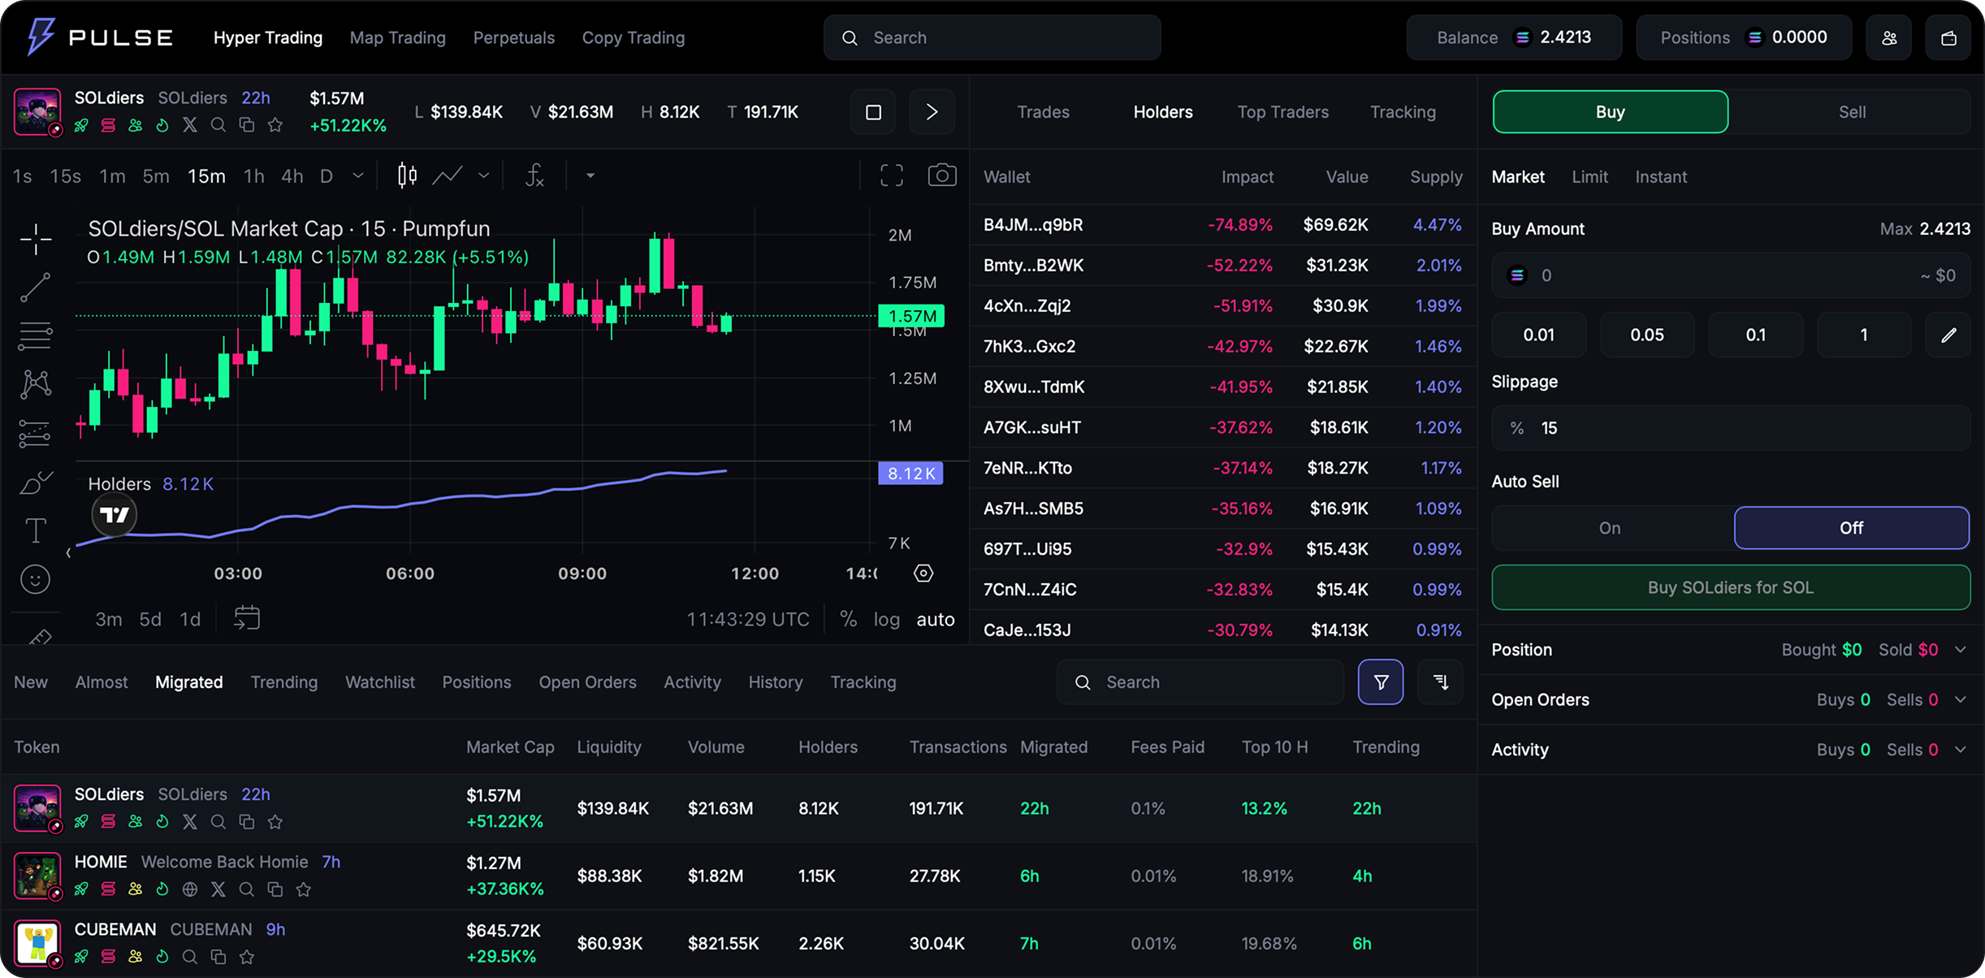
Task: Go to Copy Trading in top navigation
Action: (x=634, y=38)
